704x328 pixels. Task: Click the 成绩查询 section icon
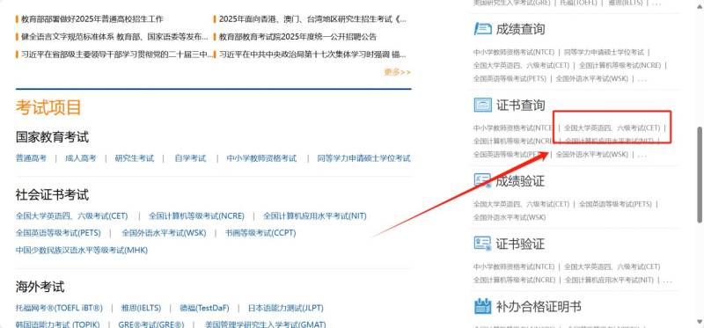(x=483, y=29)
